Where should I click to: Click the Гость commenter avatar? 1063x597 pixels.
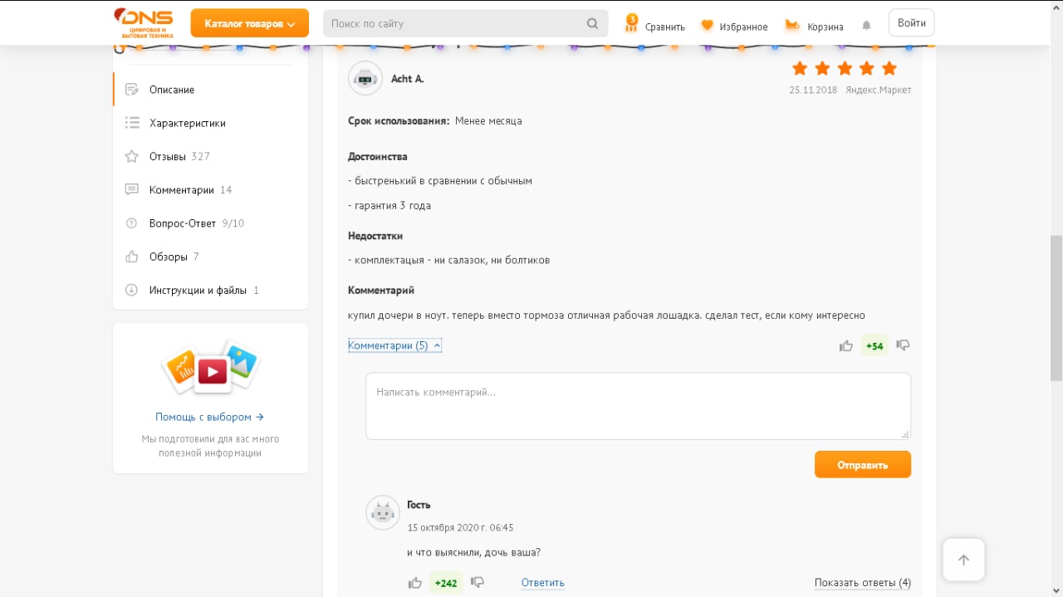(x=383, y=513)
